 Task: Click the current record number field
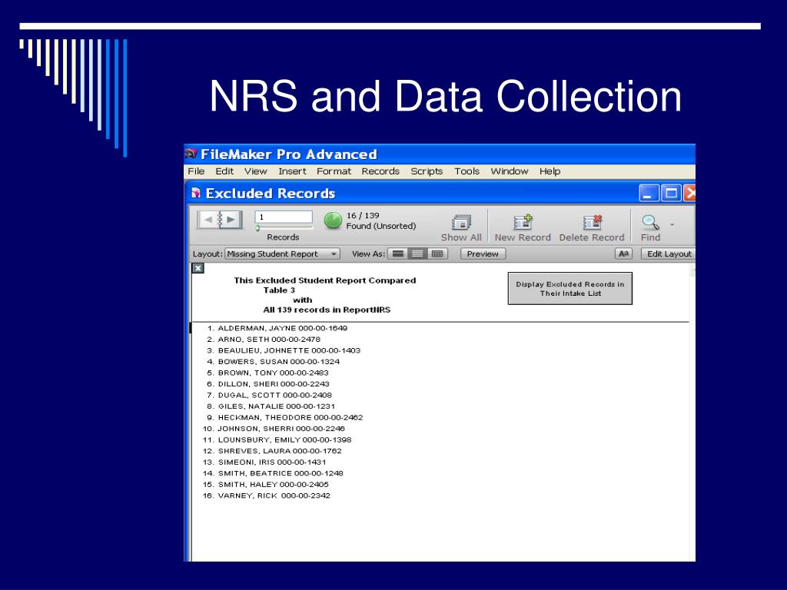(x=284, y=217)
